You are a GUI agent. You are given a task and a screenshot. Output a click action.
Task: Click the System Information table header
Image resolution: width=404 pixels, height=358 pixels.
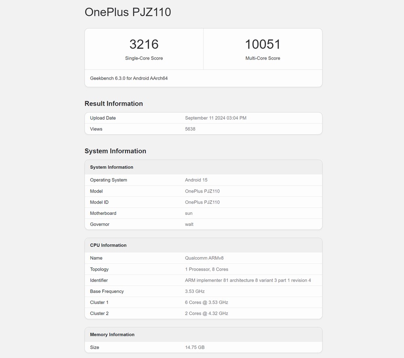click(112, 167)
